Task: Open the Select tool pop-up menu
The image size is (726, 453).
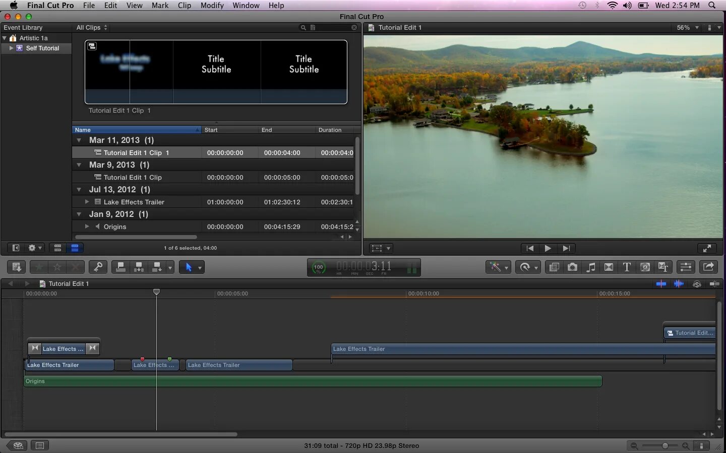Action: click(191, 267)
